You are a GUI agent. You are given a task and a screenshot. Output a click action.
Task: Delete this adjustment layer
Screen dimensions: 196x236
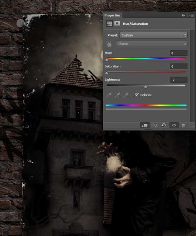click(x=183, y=125)
